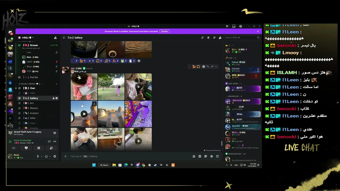
Task: Open the Inbox icon in title bar
Action: click(x=234, y=26)
